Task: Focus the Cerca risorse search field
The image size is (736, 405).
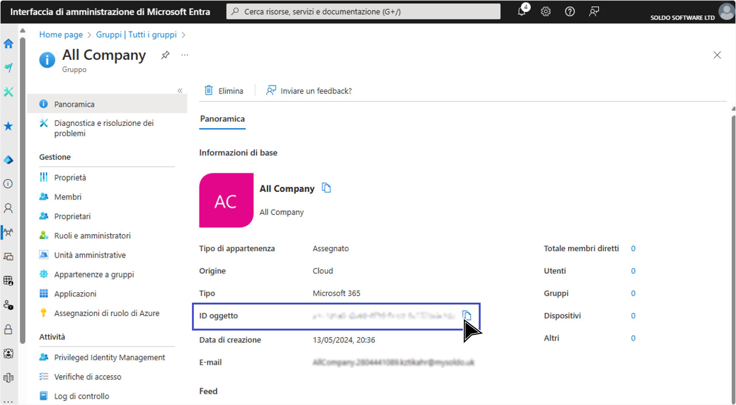Action: [x=363, y=11]
